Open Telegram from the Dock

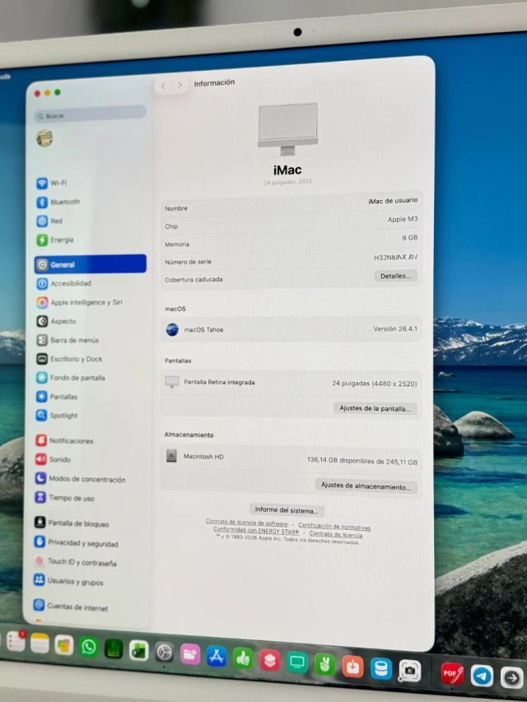tap(482, 676)
